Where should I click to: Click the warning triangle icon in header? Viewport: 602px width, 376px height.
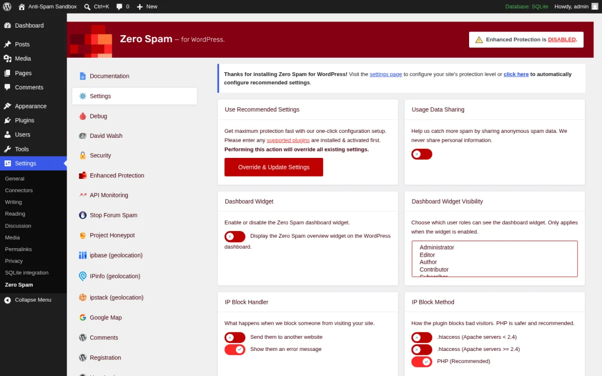[x=479, y=40]
